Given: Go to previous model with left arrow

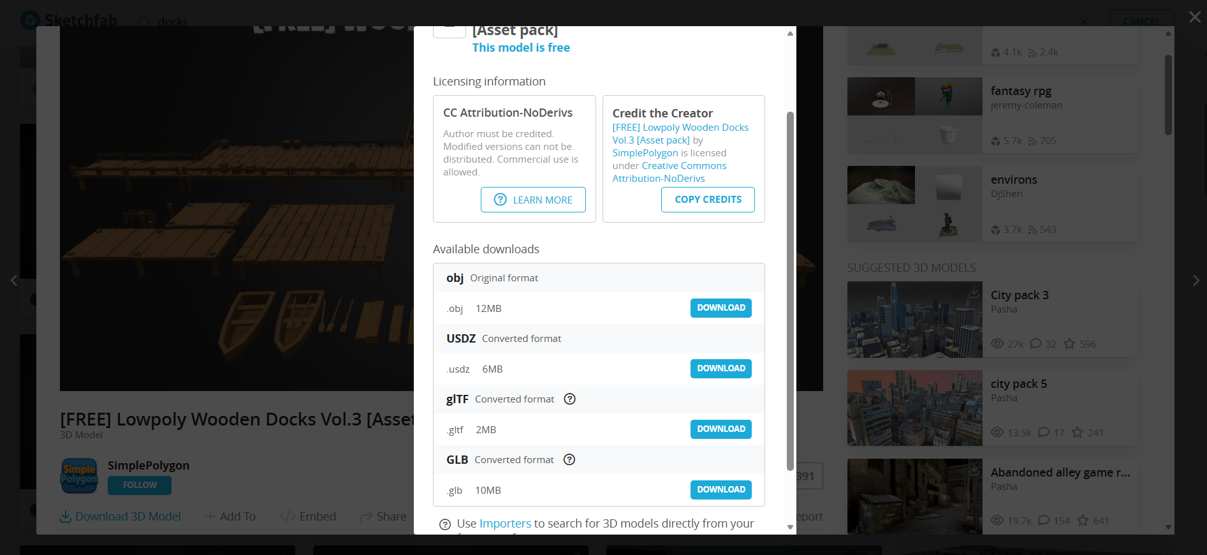Looking at the screenshot, I should (x=13, y=280).
